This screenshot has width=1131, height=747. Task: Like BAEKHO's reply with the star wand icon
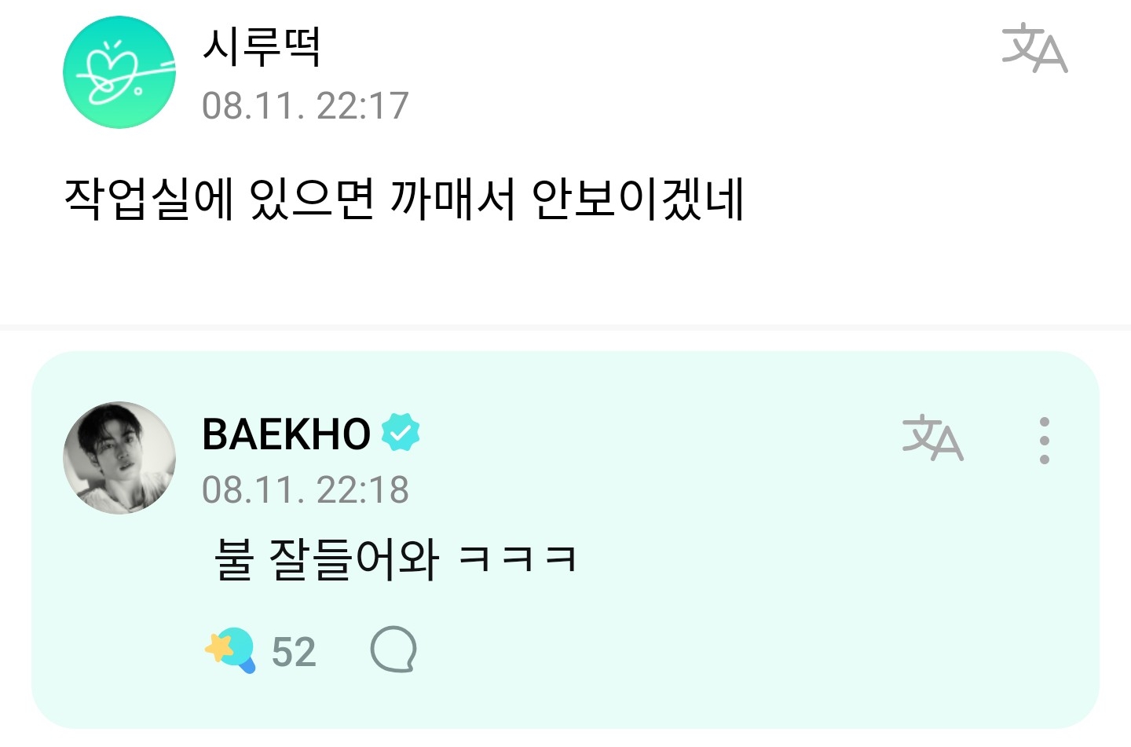[230, 651]
